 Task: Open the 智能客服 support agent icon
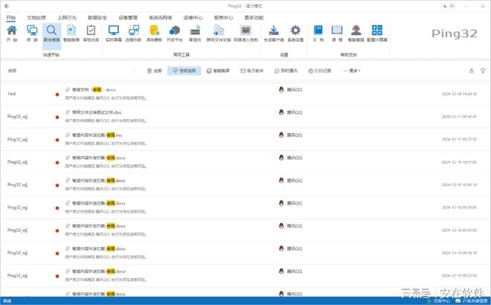pyautogui.click(x=356, y=34)
